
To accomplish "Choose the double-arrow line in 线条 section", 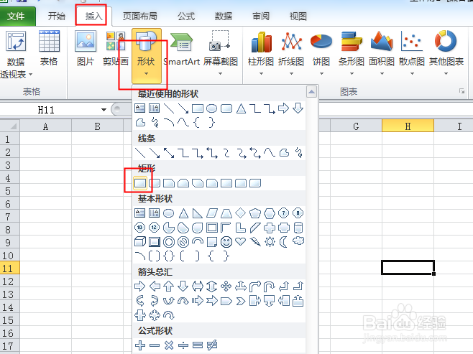I will tap(169, 153).
